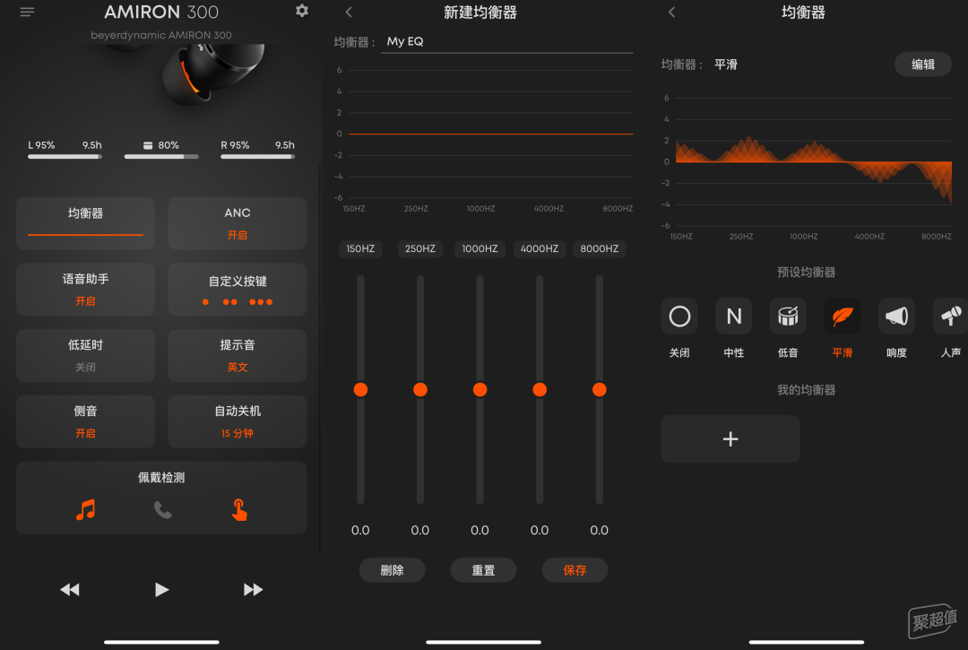Select the 关闭 circle preset icon
This screenshot has width=968, height=650.
pyautogui.click(x=679, y=316)
